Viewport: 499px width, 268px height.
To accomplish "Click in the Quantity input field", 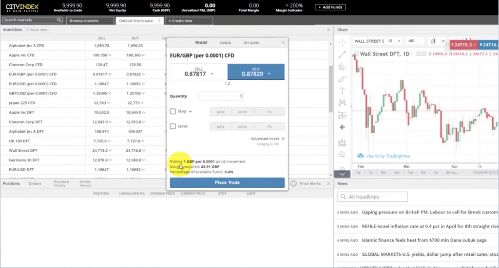I will pos(221,96).
